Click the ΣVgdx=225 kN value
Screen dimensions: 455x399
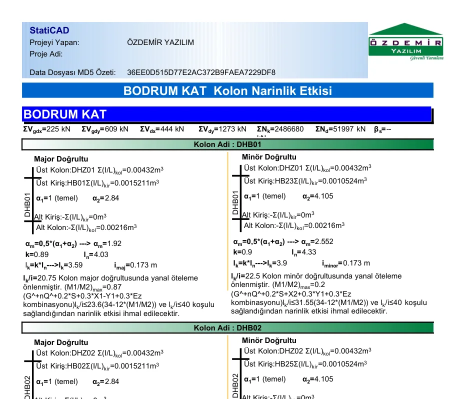tap(46, 129)
